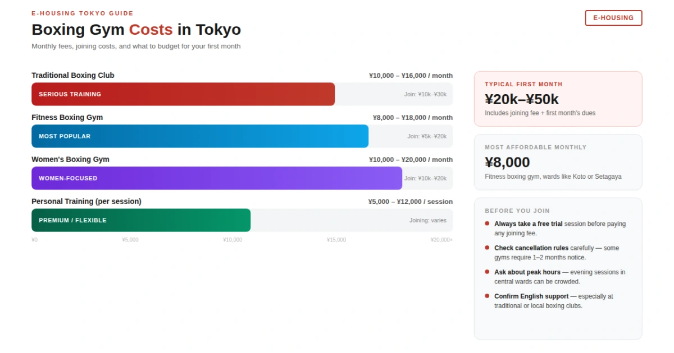Click the E-Housing Tokyo Guide header text
The height and width of the screenshot is (353, 674).
tap(83, 13)
